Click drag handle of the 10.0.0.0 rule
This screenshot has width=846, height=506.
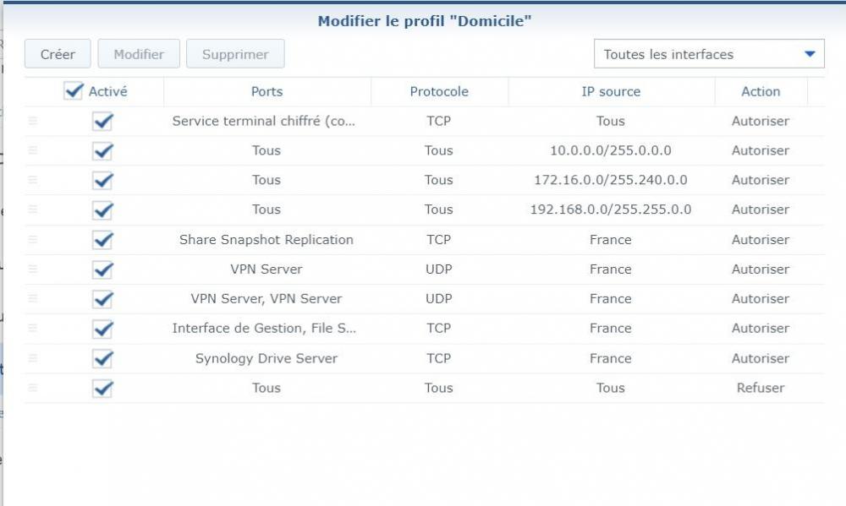pos(33,150)
